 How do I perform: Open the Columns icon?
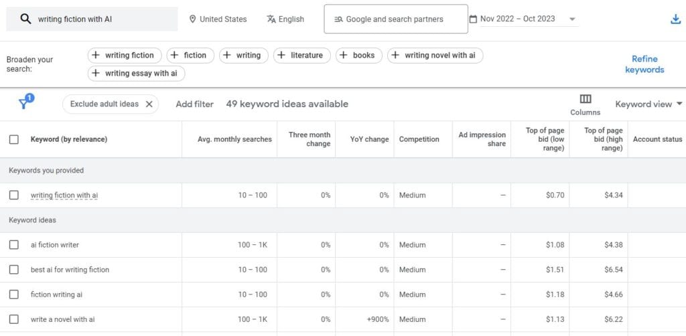click(586, 99)
